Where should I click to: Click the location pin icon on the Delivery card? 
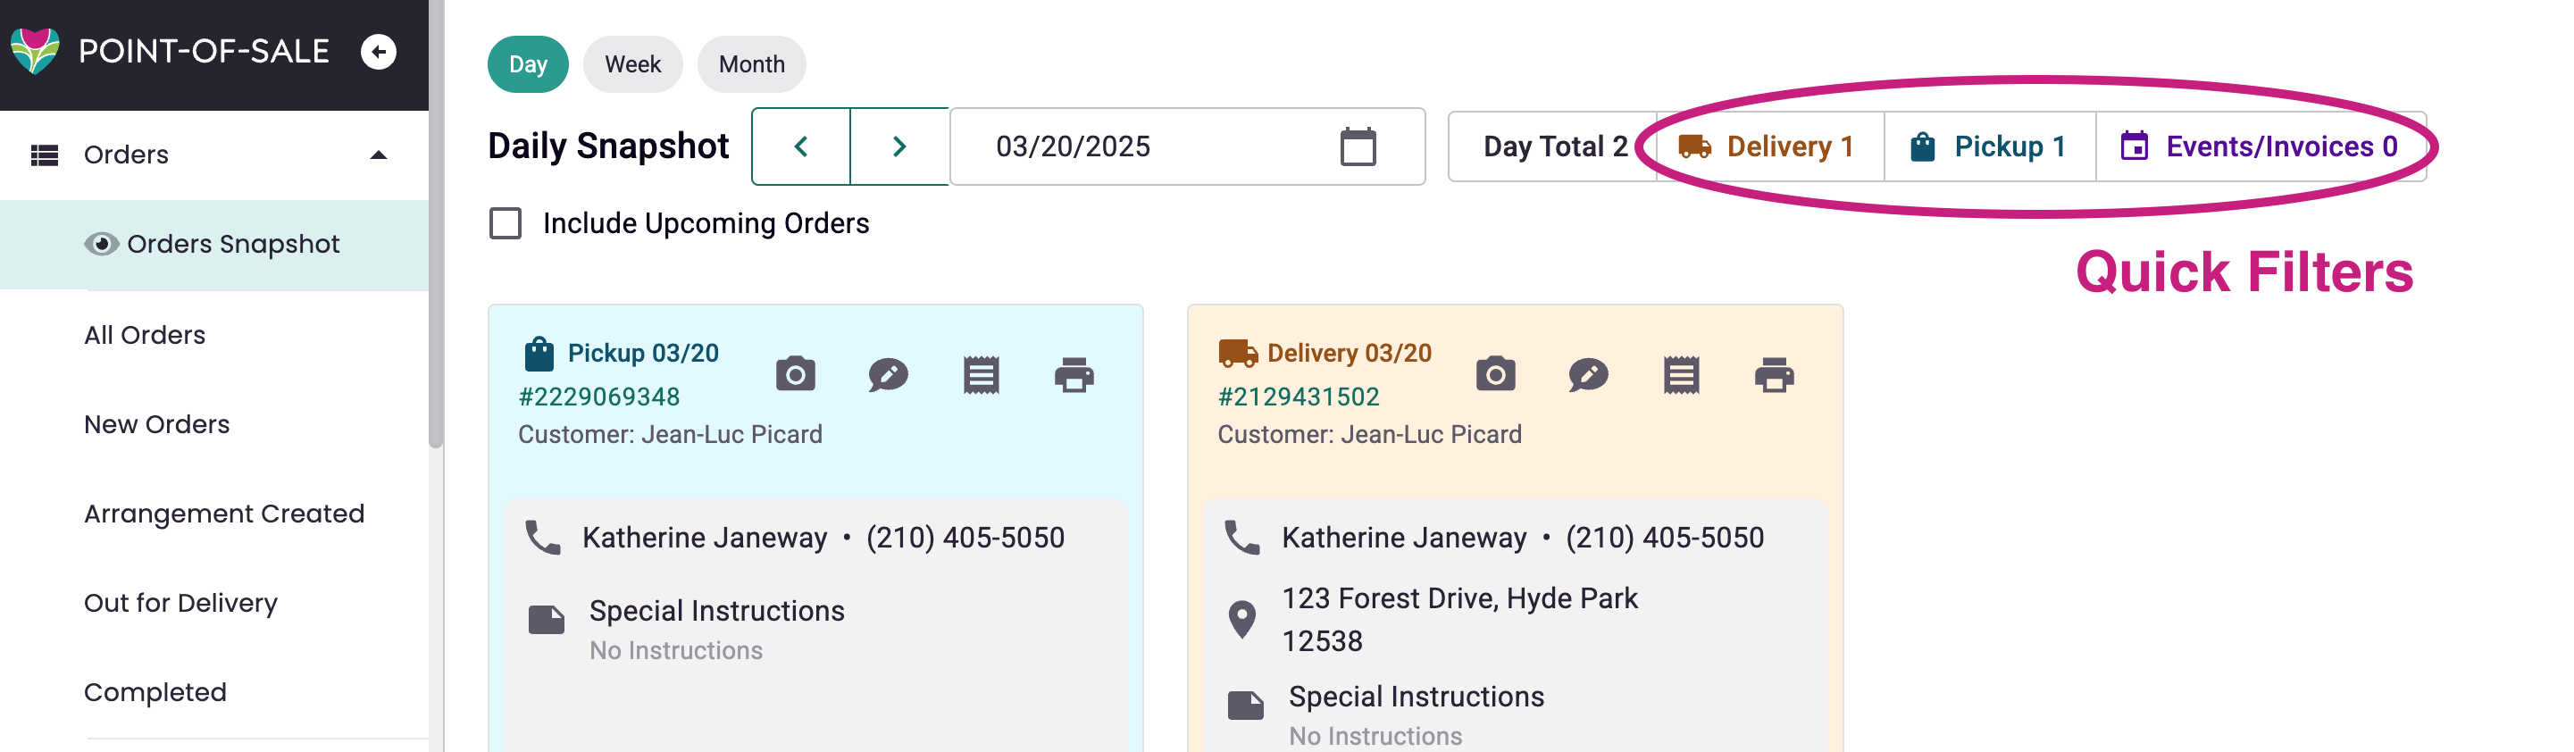[1242, 618]
